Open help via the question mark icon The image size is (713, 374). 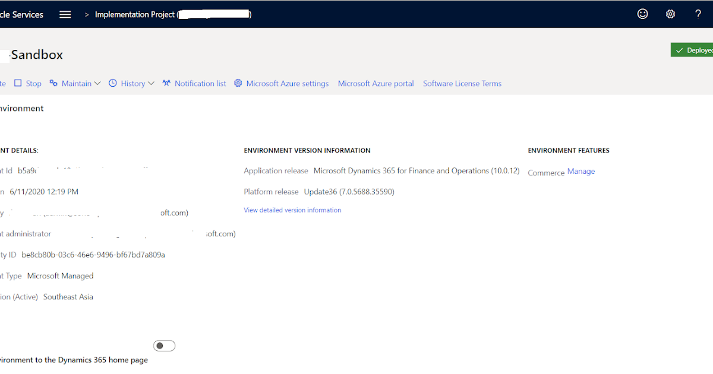click(698, 14)
